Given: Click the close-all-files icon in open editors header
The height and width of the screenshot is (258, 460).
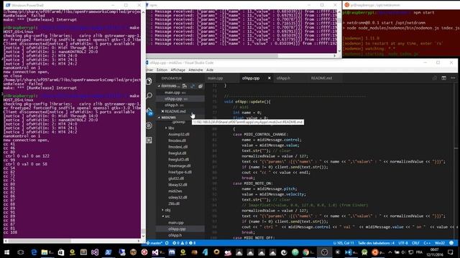Looking at the screenshot, I should (x=201, y=86).
